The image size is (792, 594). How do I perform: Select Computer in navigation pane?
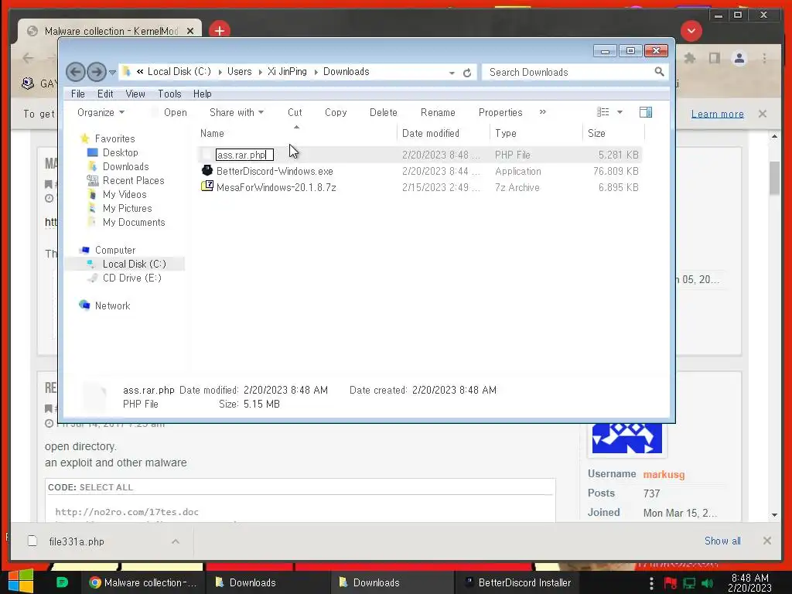pyautogui.click(x=115, y=250)
